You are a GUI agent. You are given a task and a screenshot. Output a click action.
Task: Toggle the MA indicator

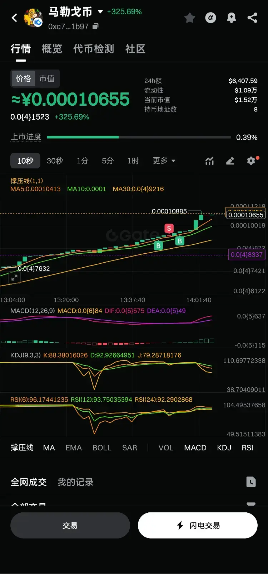point(49,448)
